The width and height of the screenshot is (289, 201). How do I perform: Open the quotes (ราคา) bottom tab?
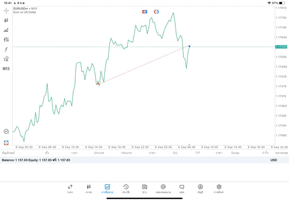tap(70, 188)
